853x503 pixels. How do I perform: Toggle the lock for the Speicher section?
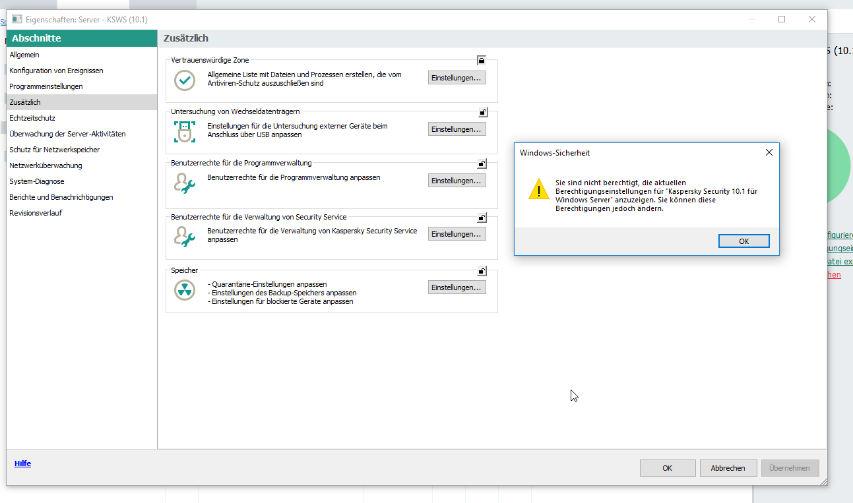coord(482,271)
